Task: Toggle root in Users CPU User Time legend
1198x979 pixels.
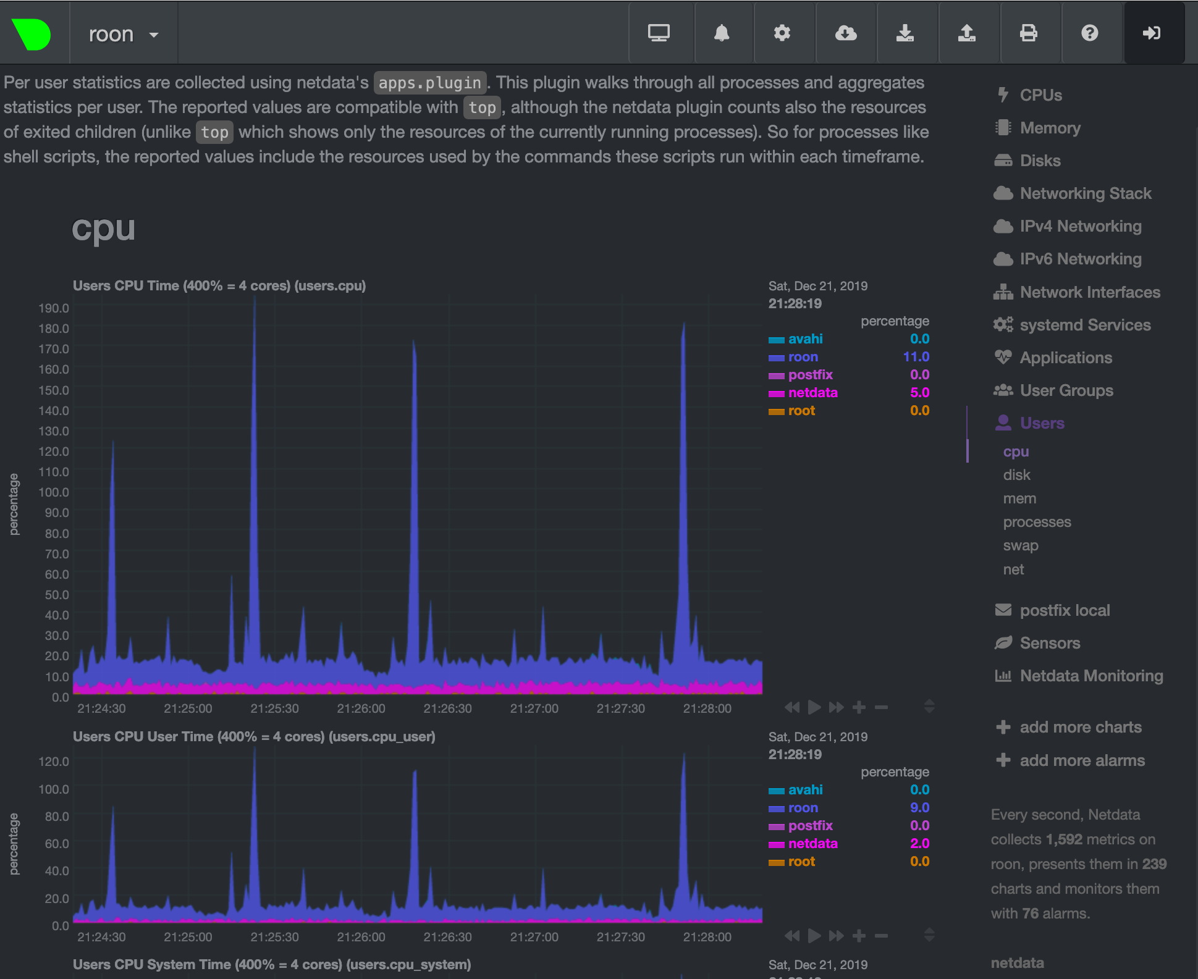Action: (801, 861)
